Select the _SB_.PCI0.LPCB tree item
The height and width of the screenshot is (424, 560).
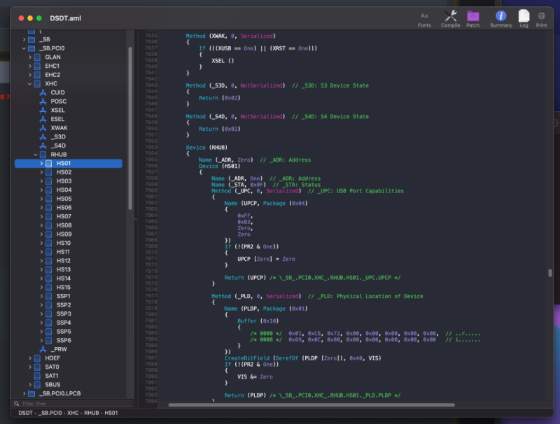[59, 393]
